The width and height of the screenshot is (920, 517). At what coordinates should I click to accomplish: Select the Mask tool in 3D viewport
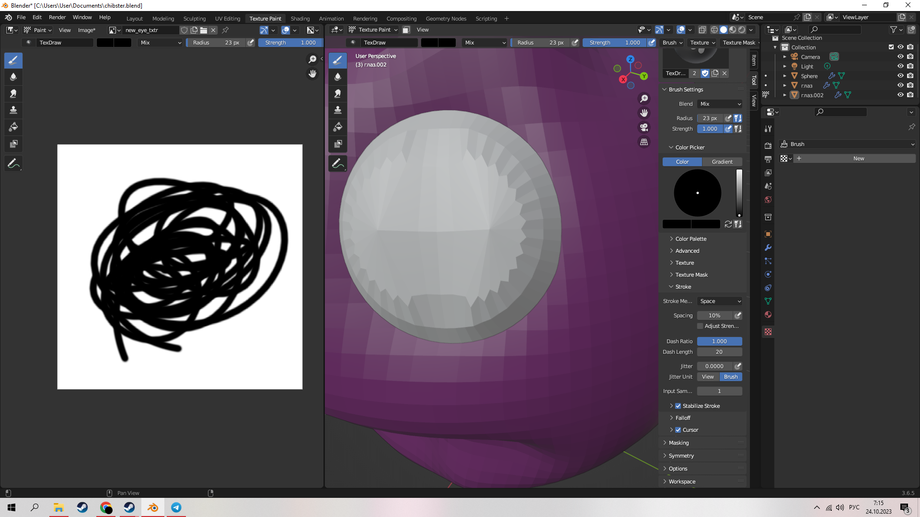click(x=338, y=144)
